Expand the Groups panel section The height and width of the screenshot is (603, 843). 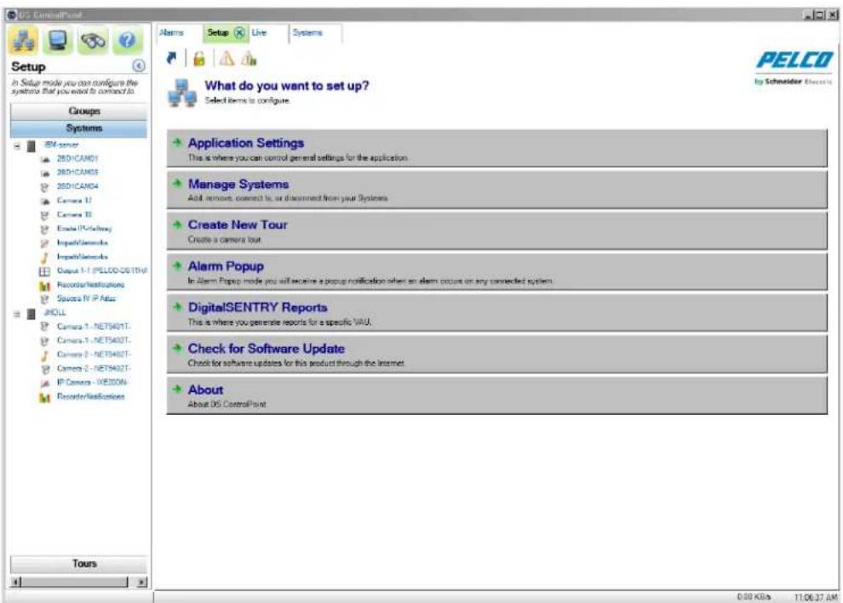point(78,111)
